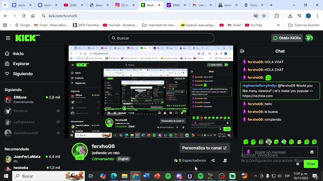Click the Obtén KICKs button
Screen dimensions: 323x181
(287, 38)
